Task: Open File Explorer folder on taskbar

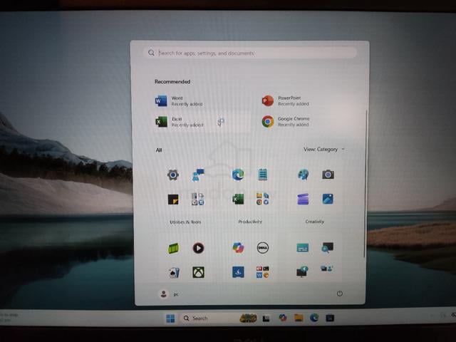Action: click(299, 318)
